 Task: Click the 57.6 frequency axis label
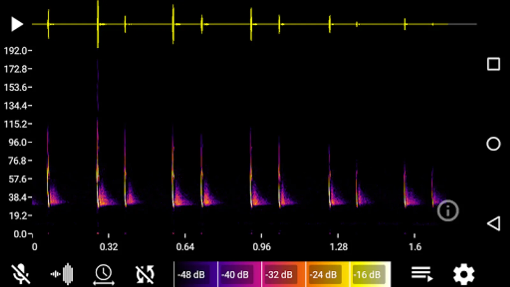point(18,179)
